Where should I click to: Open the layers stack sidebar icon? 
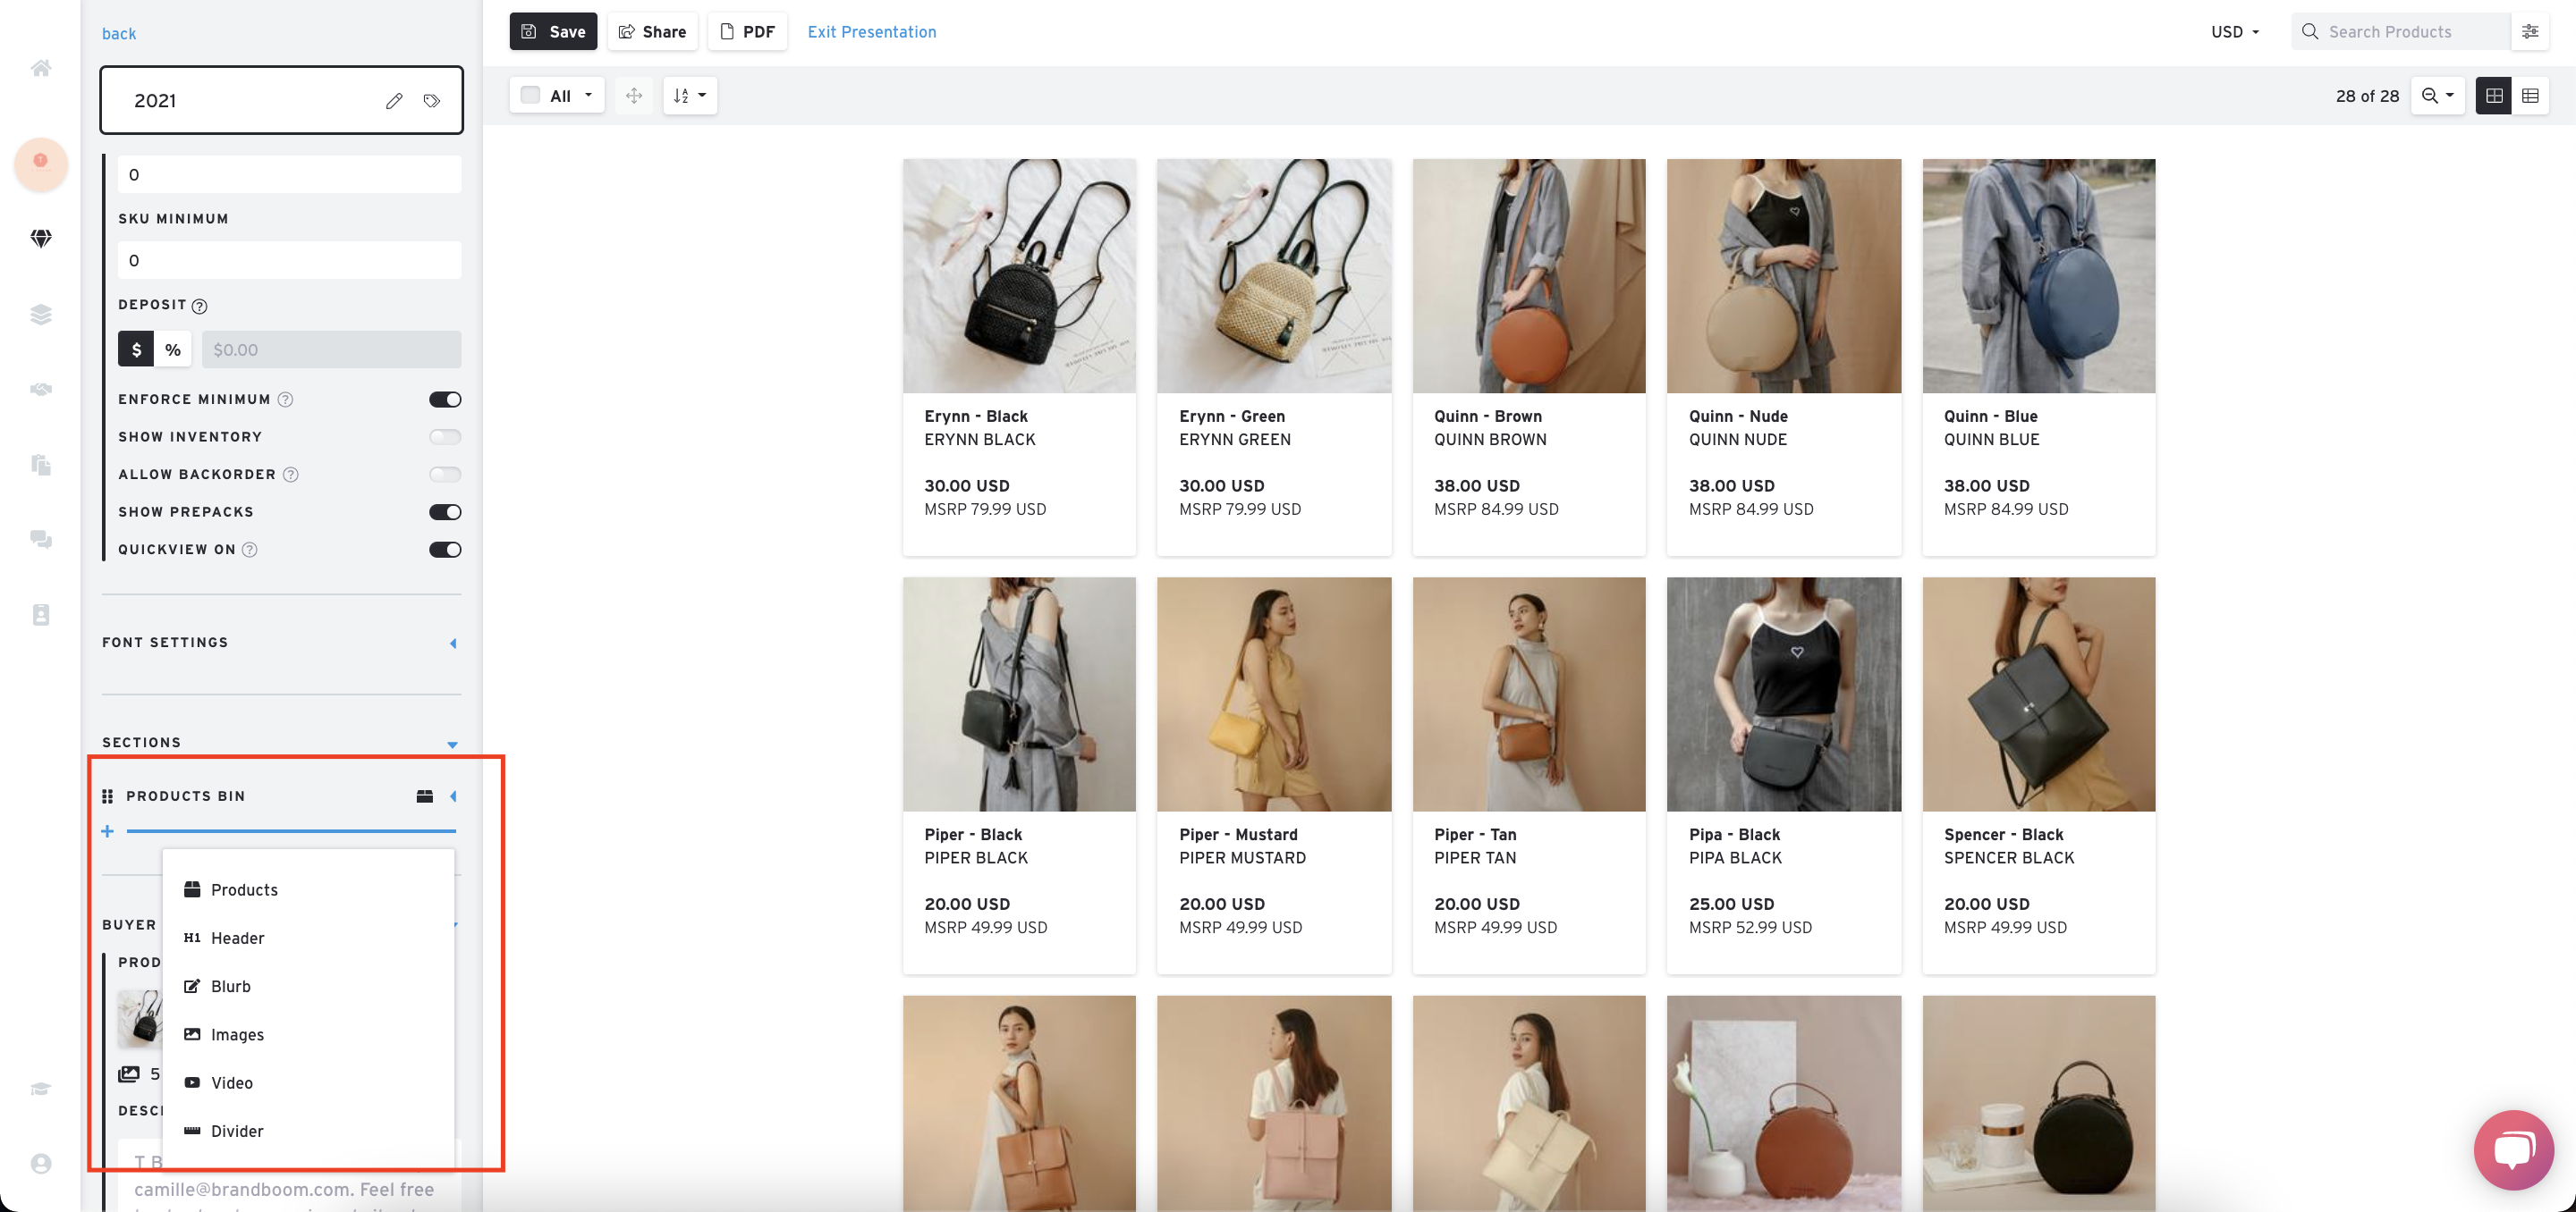(41, 314)
